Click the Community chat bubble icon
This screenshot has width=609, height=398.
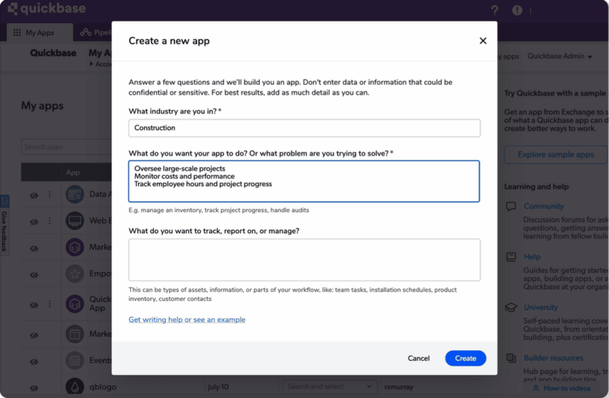point(511,207)
